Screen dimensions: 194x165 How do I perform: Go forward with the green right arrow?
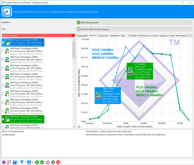pos(42,162)
